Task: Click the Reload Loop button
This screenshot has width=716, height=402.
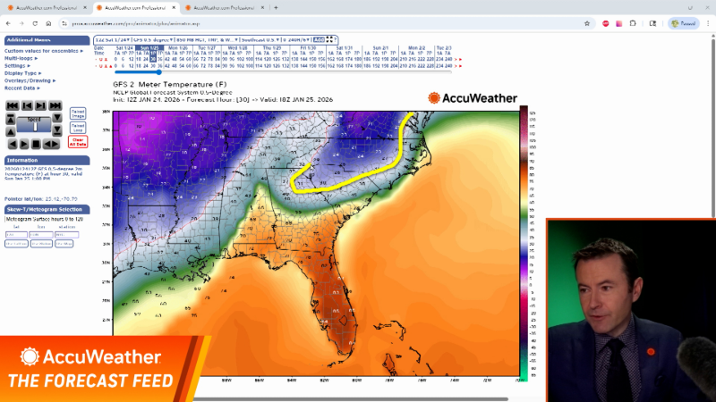Action: click(78, 127)
